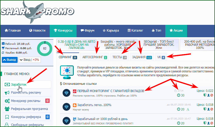
Task: Open Менеджер рекламы menu item
Action: click(27, 101)
